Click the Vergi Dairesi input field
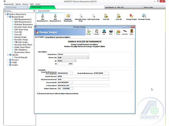Screen dimensions: 169x126 [x=73, y=54]
